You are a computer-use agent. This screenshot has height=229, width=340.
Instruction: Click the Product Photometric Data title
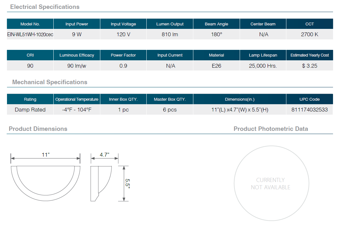[x=270, y=129]
